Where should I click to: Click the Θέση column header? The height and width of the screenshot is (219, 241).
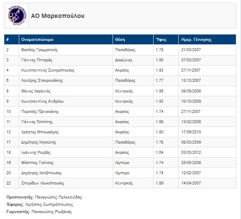(133, 40)
